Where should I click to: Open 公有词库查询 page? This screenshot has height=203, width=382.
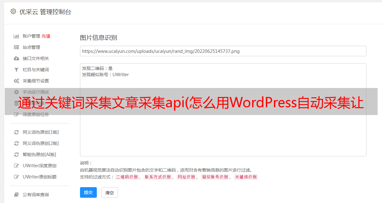coord(36,195)
